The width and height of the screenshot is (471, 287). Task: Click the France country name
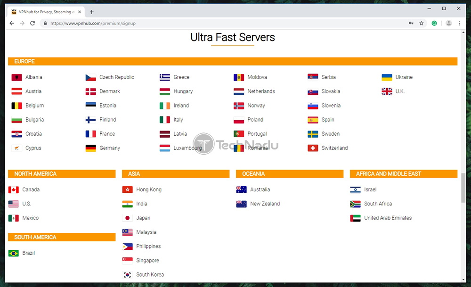(x=107, y=134)
